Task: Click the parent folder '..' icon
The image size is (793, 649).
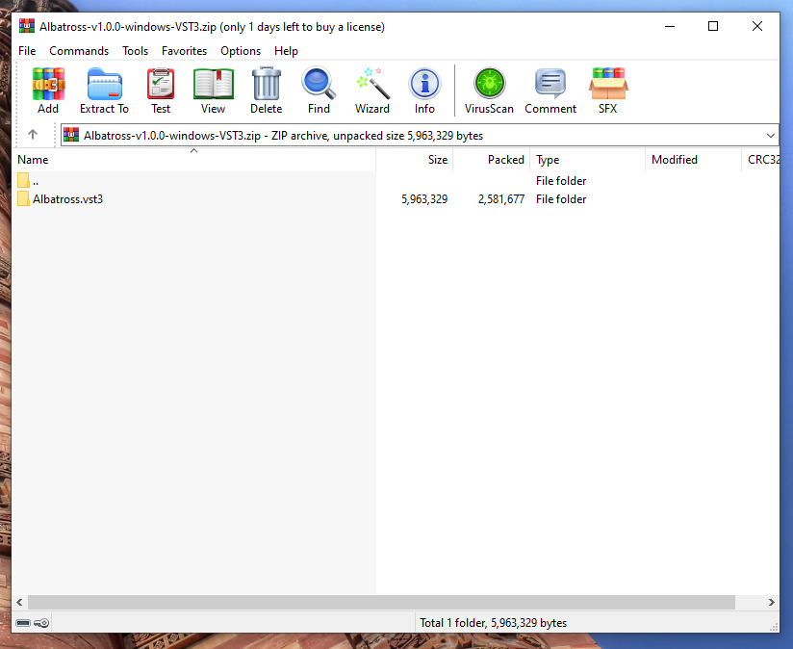Action: (x=23, y=180)
